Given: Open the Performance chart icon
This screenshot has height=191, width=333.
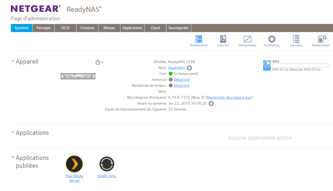Looking at the screenshot, I should point(247,39).
